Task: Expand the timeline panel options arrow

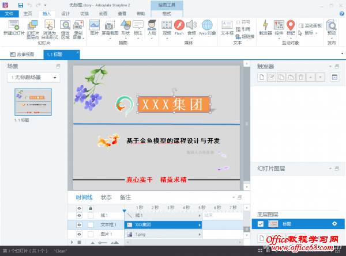Action: pyautogui.click(x=233, y=197)
